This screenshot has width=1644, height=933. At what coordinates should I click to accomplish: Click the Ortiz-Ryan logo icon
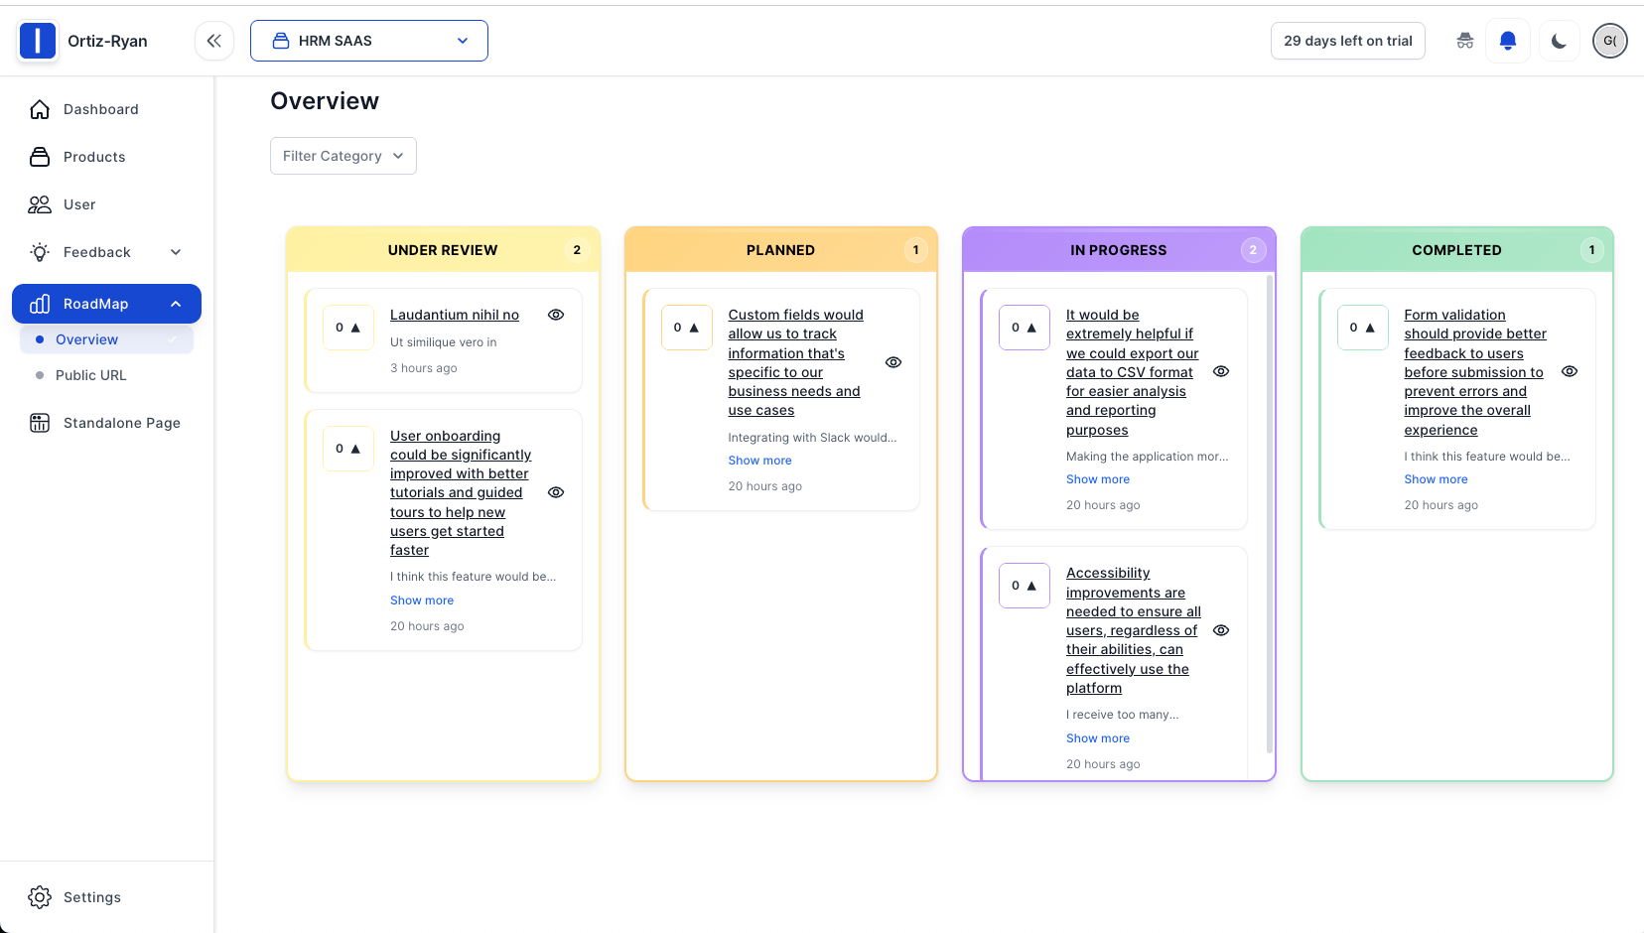38,41
